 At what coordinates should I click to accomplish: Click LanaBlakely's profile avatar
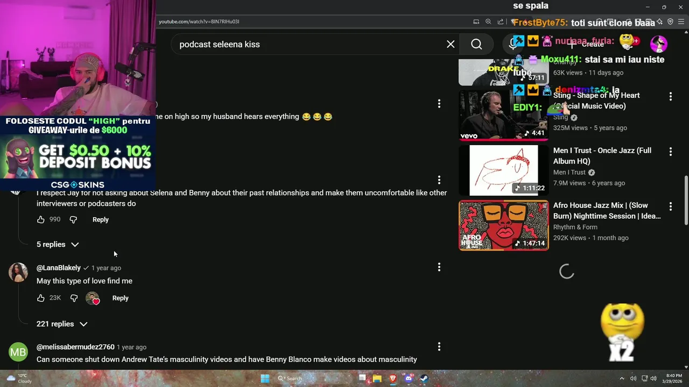tap(18, 273)
